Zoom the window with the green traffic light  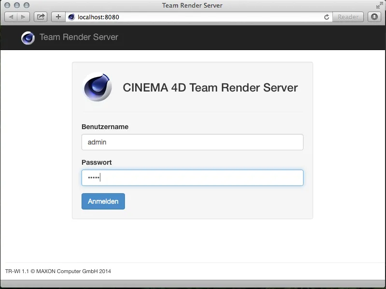coord(26,5)
